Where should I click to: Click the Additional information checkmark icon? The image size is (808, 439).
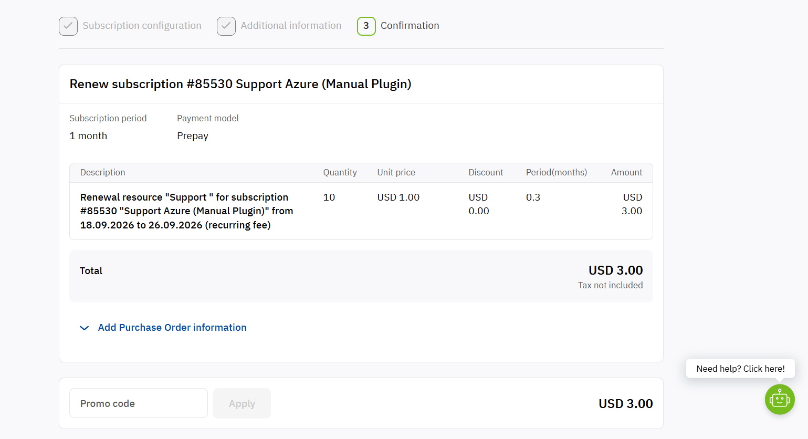click(226, 26)
